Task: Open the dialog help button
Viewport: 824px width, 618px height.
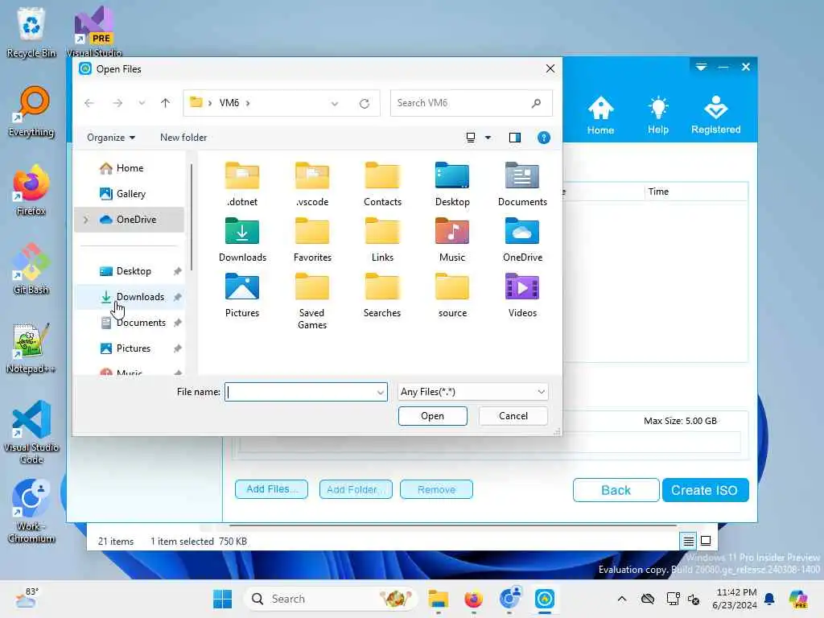Action: 544,138
